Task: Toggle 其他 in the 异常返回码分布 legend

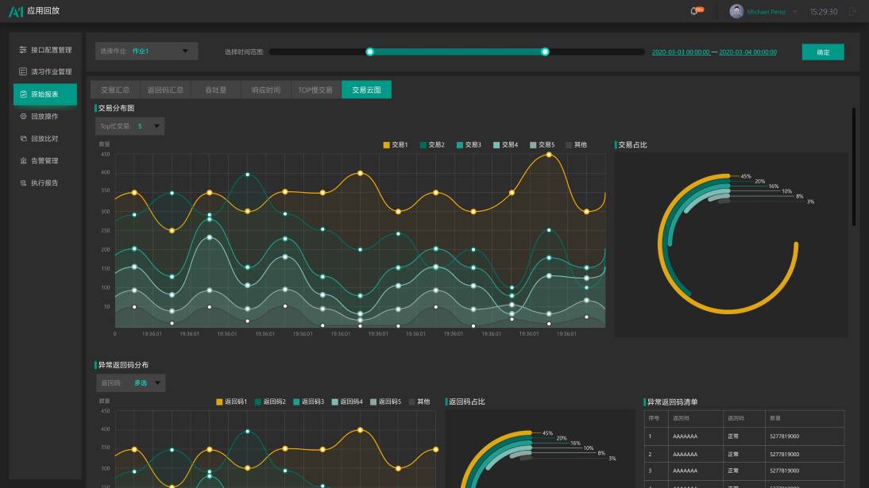Action: (419, 402)
